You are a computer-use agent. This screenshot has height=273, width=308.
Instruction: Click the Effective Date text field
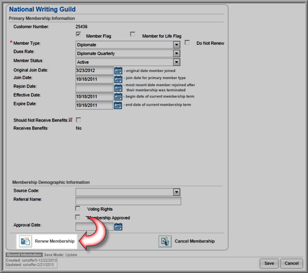(x=95, y=97)
